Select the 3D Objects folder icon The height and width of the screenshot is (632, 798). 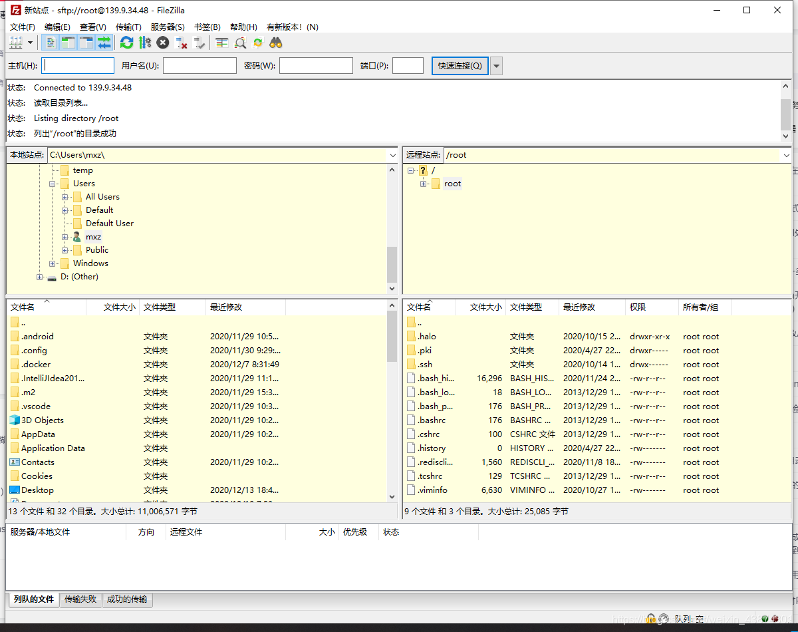click(15, 420)
